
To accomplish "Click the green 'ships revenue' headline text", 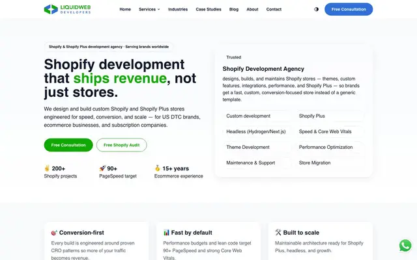I will [x=120, y=78].
